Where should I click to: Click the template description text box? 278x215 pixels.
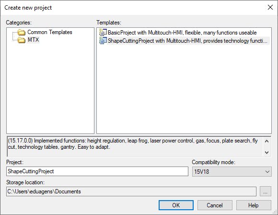[x=135, y=147]
